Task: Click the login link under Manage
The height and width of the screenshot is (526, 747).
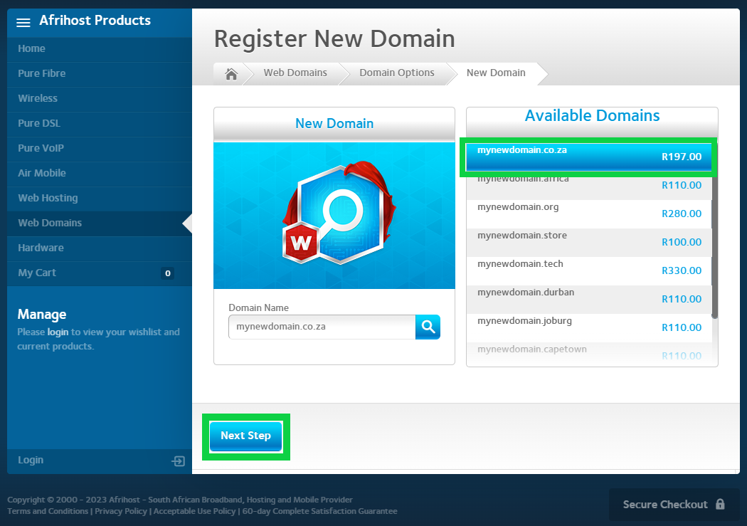Action: pos(58,332)
